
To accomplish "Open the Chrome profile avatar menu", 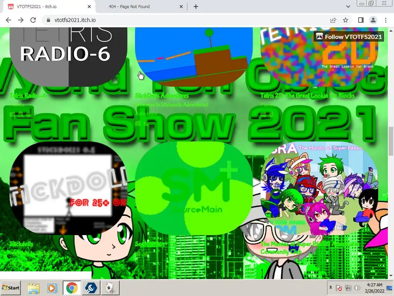I will pyautogui.click(x=373, y=20).
